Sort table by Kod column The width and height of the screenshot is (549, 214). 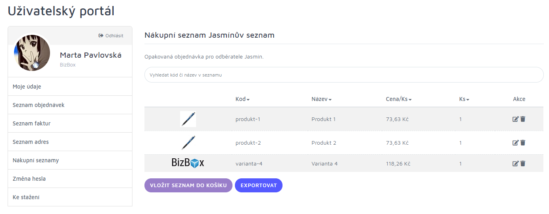(242, 99)
